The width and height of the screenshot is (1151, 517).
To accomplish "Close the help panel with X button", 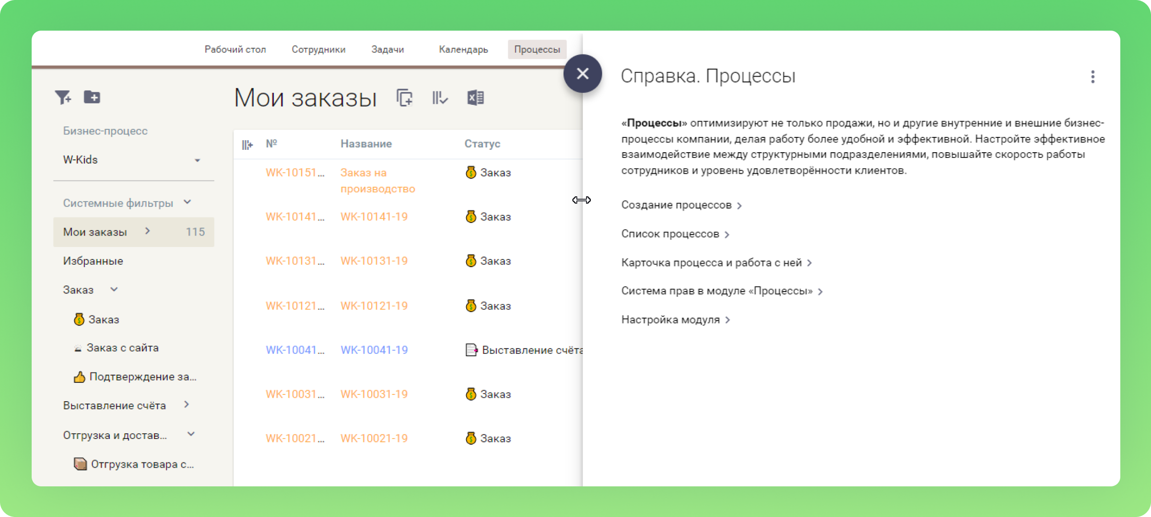I will 583,73.
